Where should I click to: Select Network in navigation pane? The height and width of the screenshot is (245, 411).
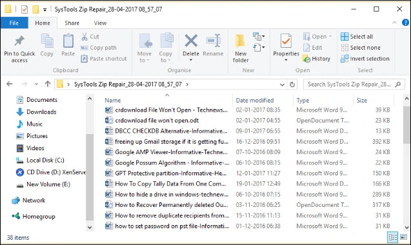point(28,201)
